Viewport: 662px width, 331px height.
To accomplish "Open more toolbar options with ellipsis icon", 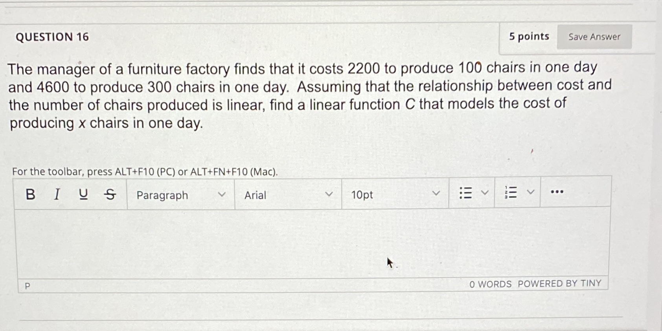I will [557, 191].
